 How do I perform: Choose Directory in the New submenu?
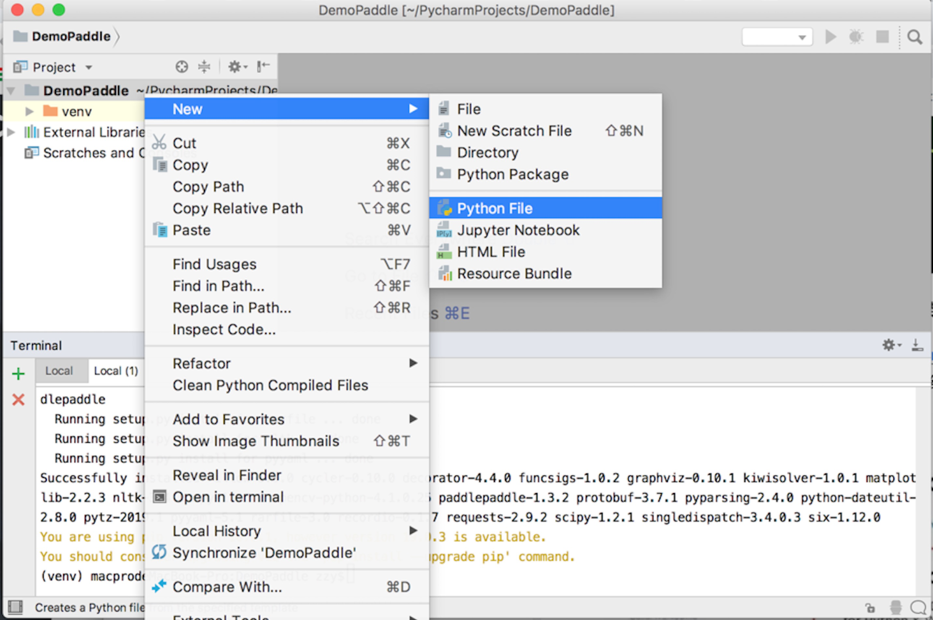[545, 152]
